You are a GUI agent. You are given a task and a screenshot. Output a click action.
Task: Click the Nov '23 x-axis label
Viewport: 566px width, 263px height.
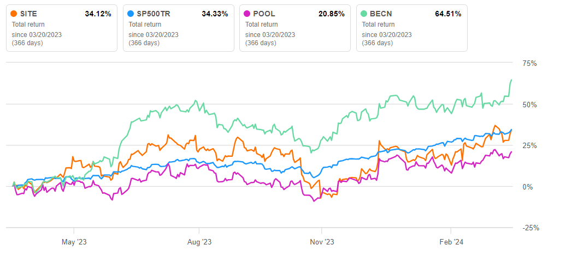(x=322, y=242)
